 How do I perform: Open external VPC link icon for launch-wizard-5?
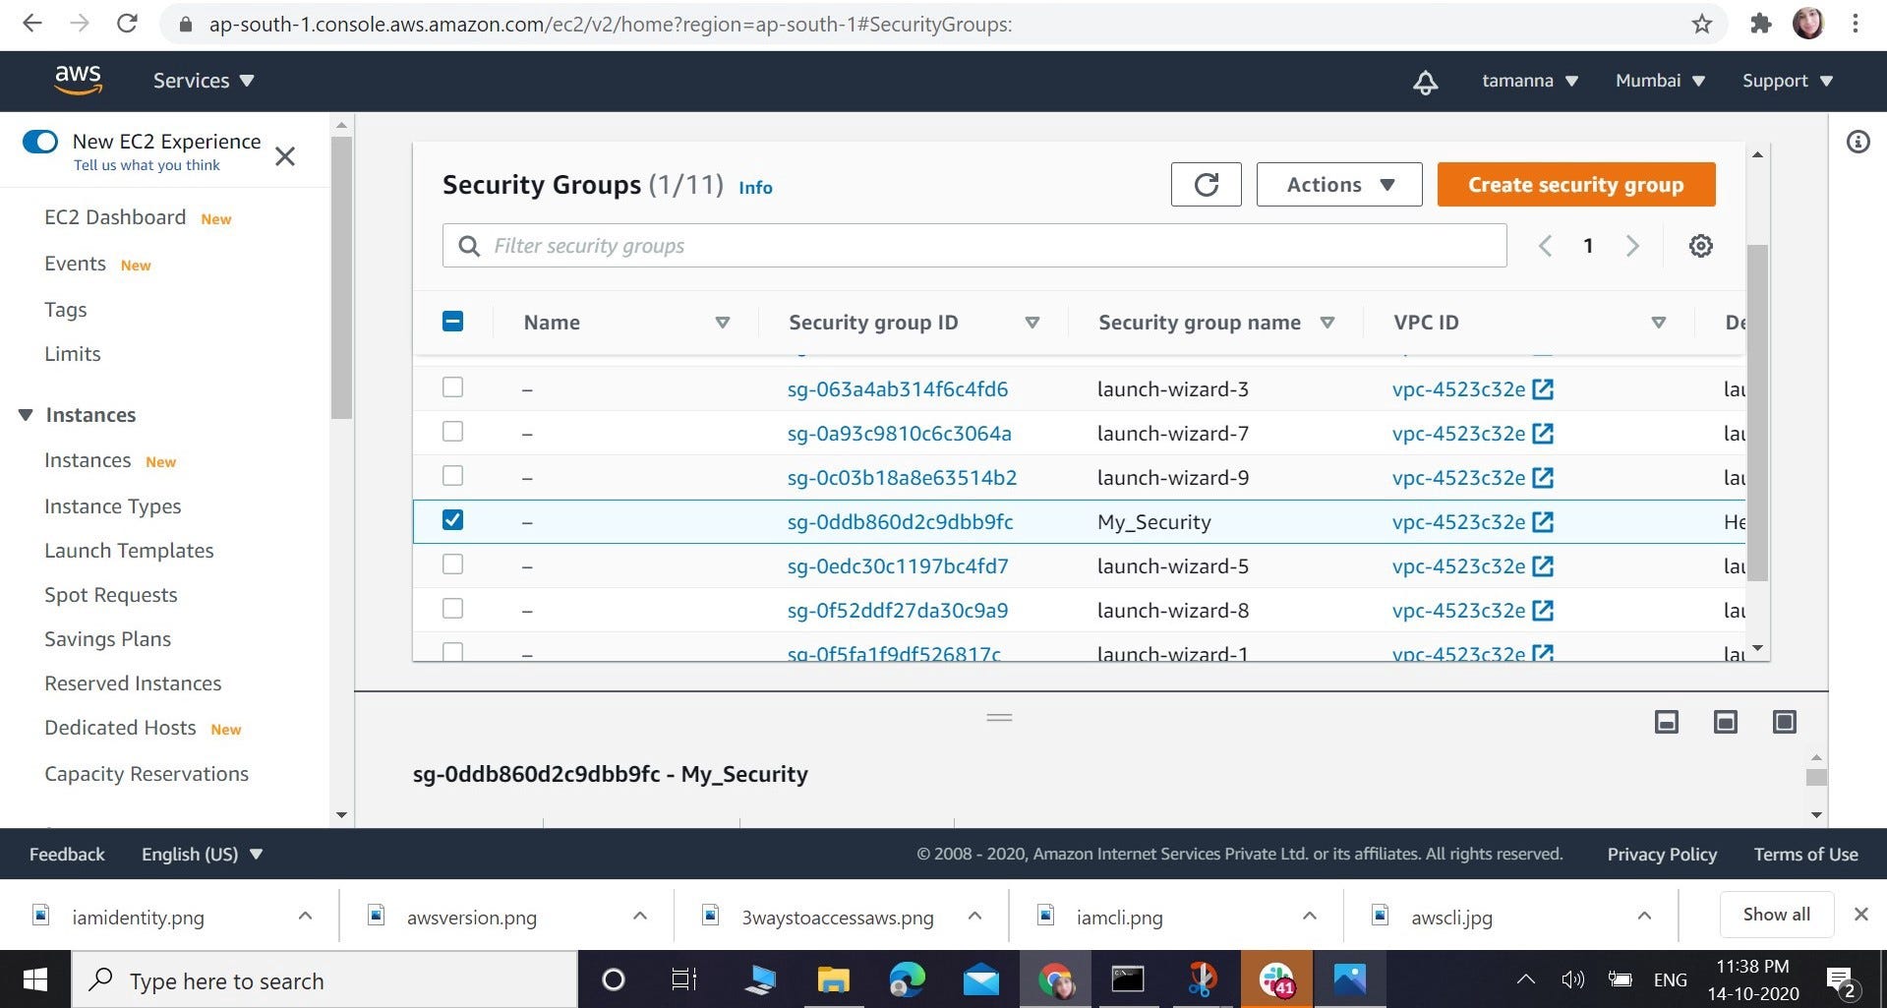pyautogui.click(x=1543, y=566)
